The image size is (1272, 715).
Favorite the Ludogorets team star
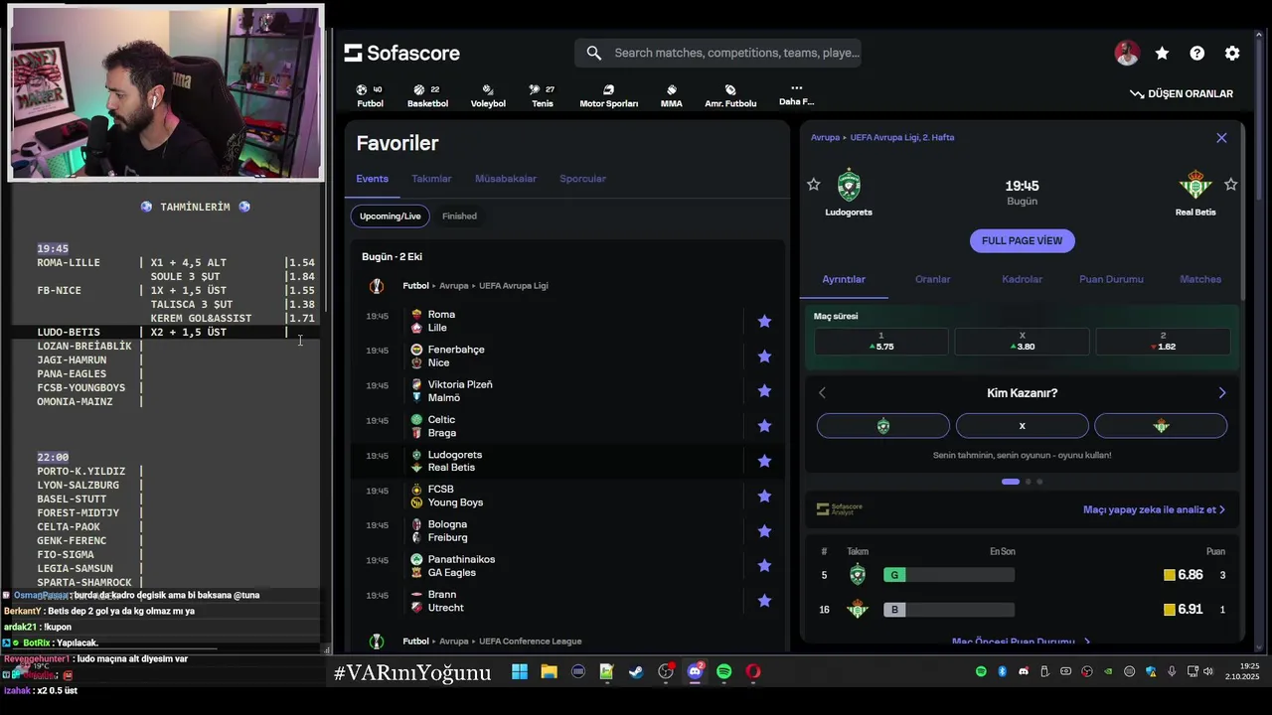pos(814,185)
